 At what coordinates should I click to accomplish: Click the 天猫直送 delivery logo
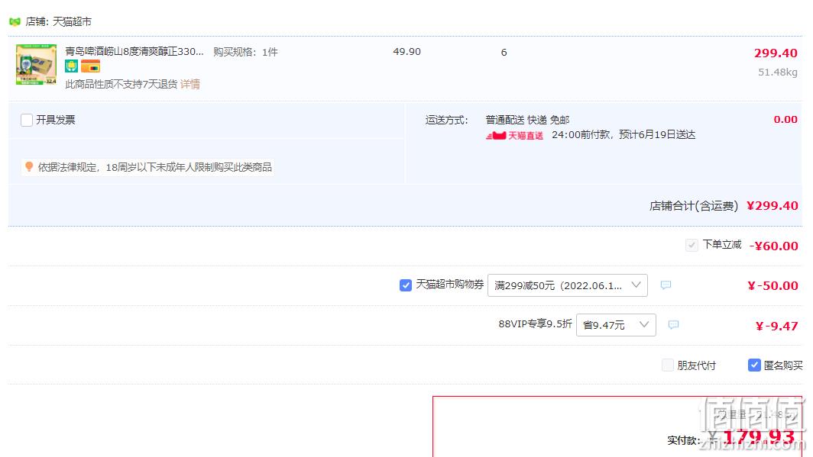[x=514, y=136]
